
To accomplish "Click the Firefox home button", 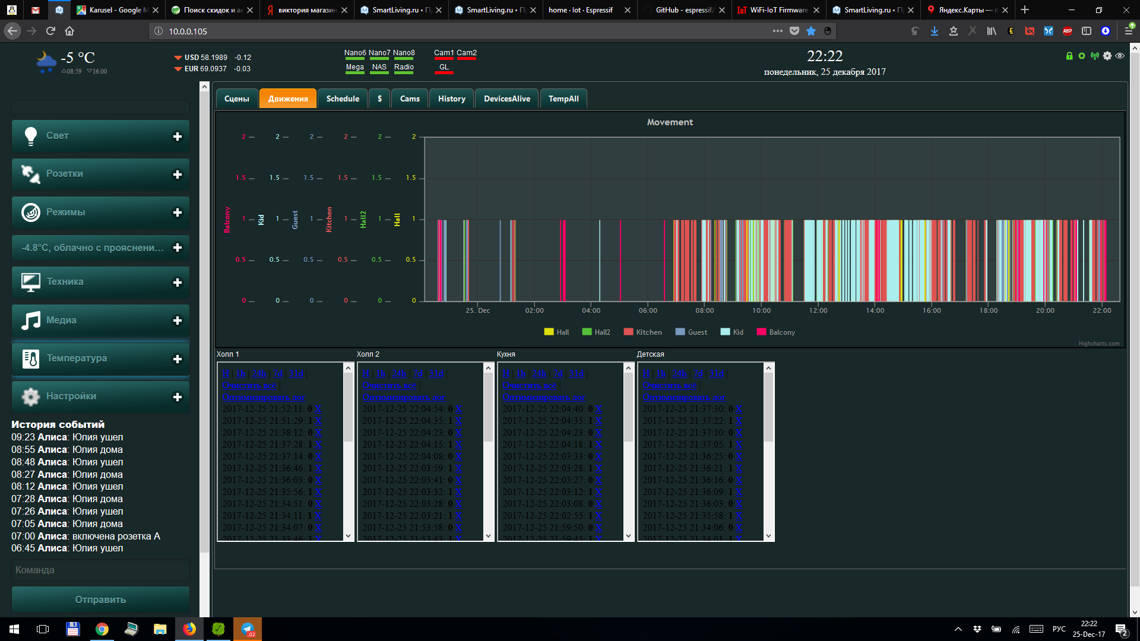I will point(69,31).
